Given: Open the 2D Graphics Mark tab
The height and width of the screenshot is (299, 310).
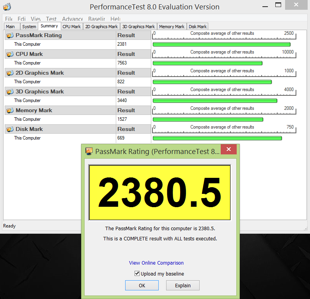Looking at the screenshot, I should click(x=101, y=27).
